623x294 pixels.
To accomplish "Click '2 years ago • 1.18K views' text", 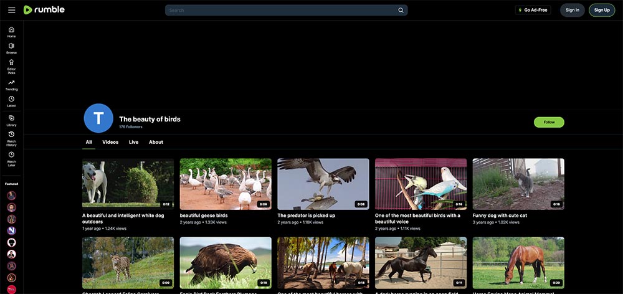I will (x=300, y=222).
